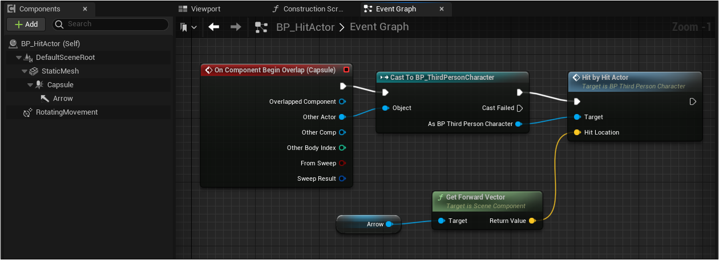
Task: Collapse the Capsule tree arrow
Action: click(x=30, y=85)
